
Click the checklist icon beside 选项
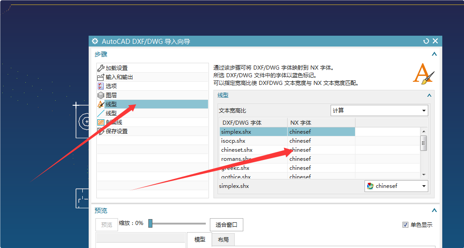click(100, 86)
